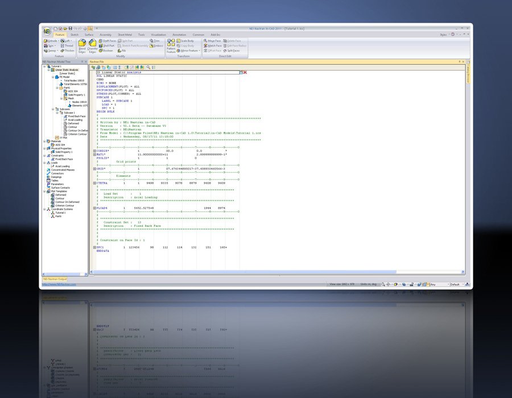Expand the SPC1 block in editor
The image size is (512, 398).
click(x=94, y=247)
